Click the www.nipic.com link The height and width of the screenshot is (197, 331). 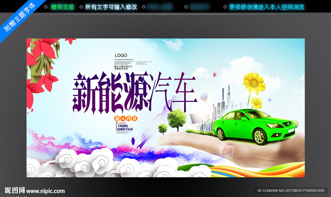(x=45, y=191)
